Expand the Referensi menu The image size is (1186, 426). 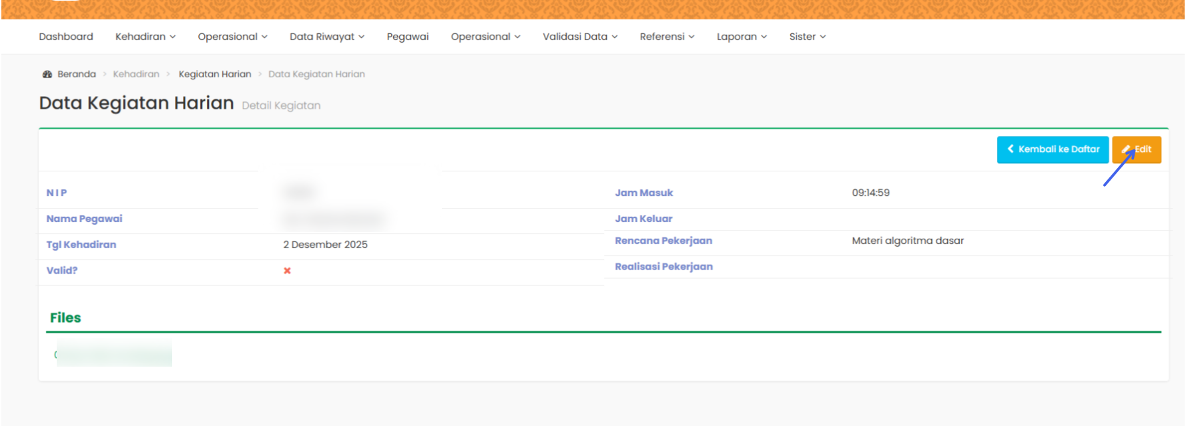(x=666, y=37)
